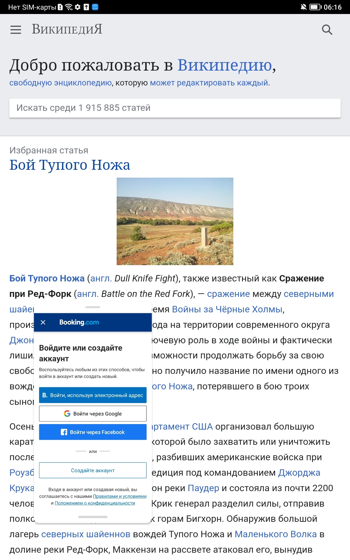Image resolution: width=350 pixels, height=560 pixels.
Task: Follow the Маленького Волка link
Action: point(276,534)
